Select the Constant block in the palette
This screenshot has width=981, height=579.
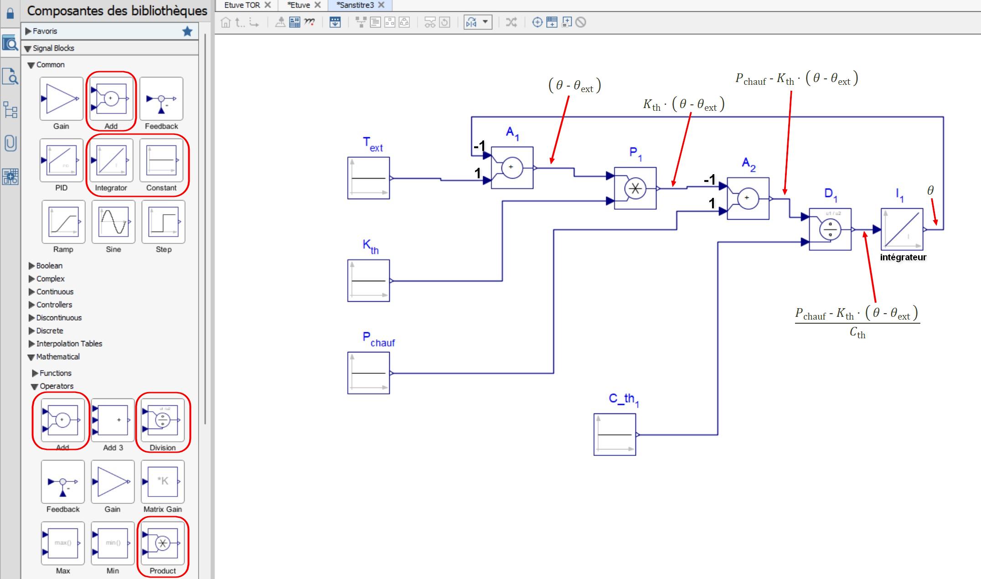(161, 160)
